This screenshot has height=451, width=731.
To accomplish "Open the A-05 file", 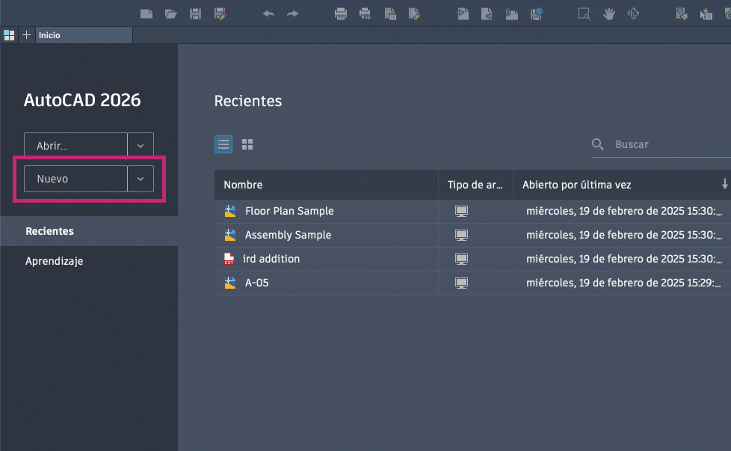I will point(257,283).
